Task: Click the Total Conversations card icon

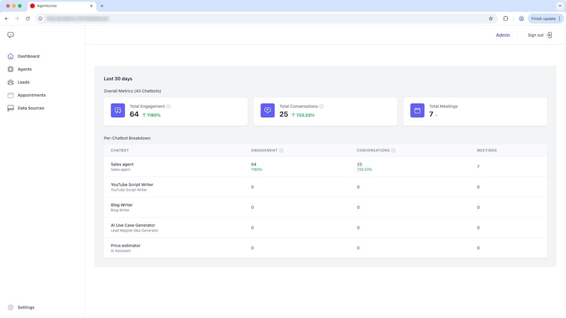Action: click(268, 110)
